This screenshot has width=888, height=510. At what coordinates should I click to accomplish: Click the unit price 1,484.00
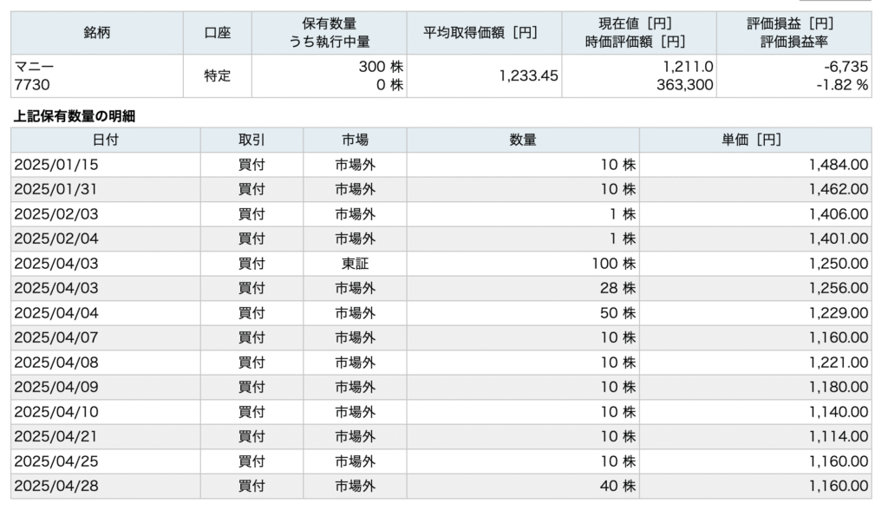pyautogui.click(x=839, y=165)
